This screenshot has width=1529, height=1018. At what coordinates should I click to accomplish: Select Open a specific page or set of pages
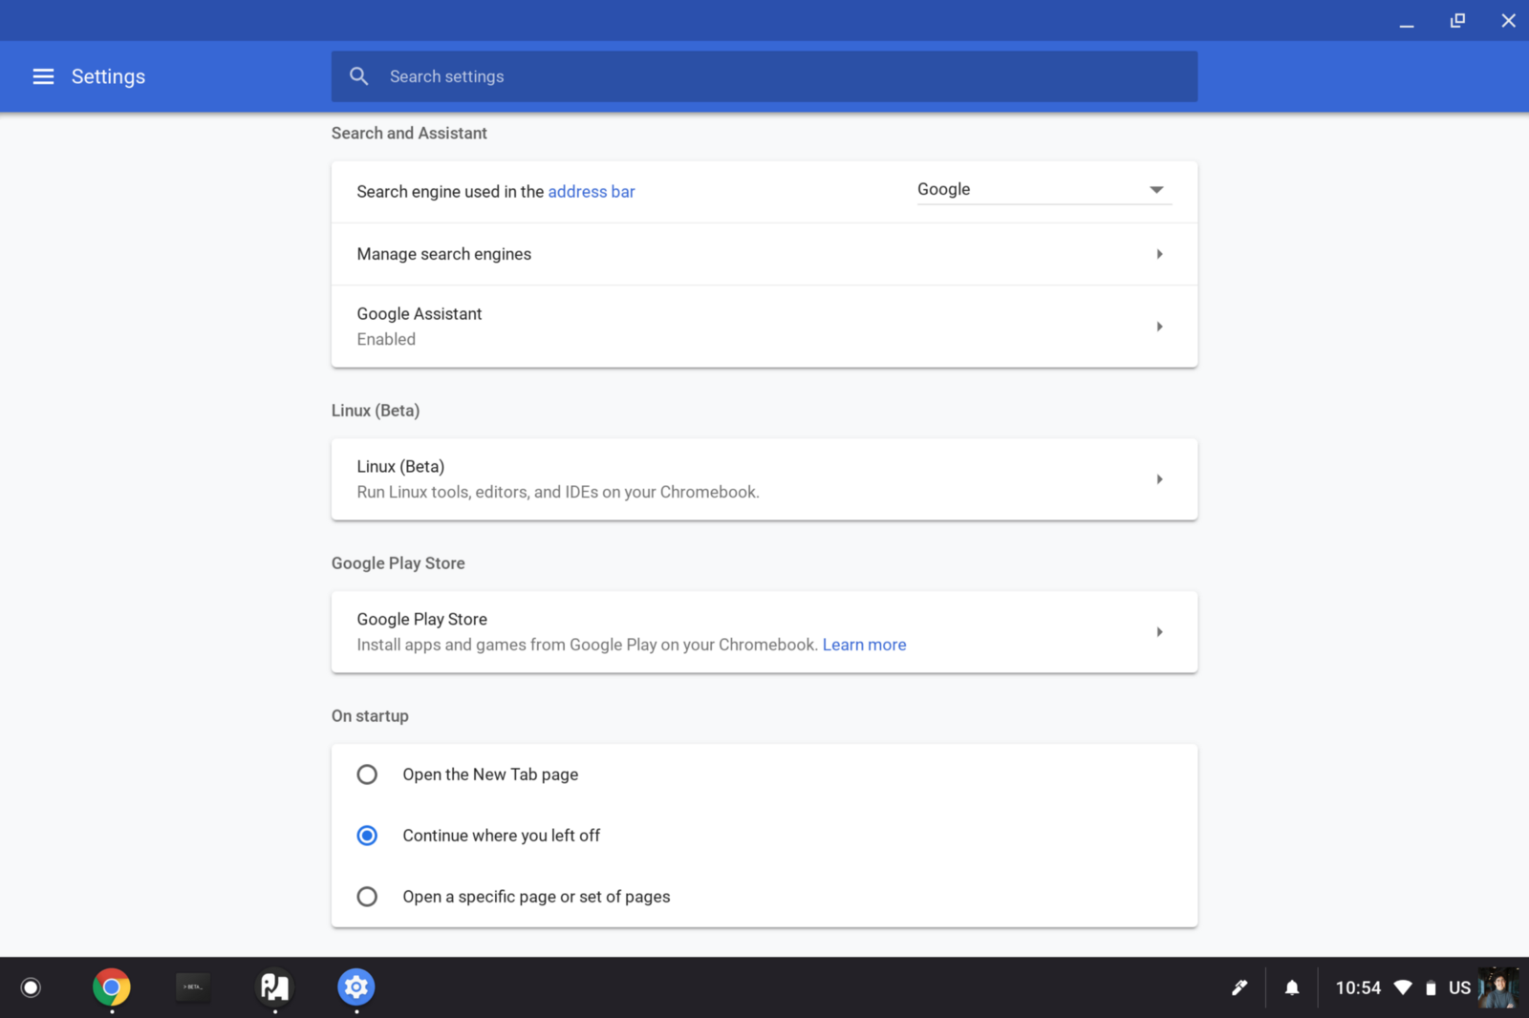click(367, 897)
